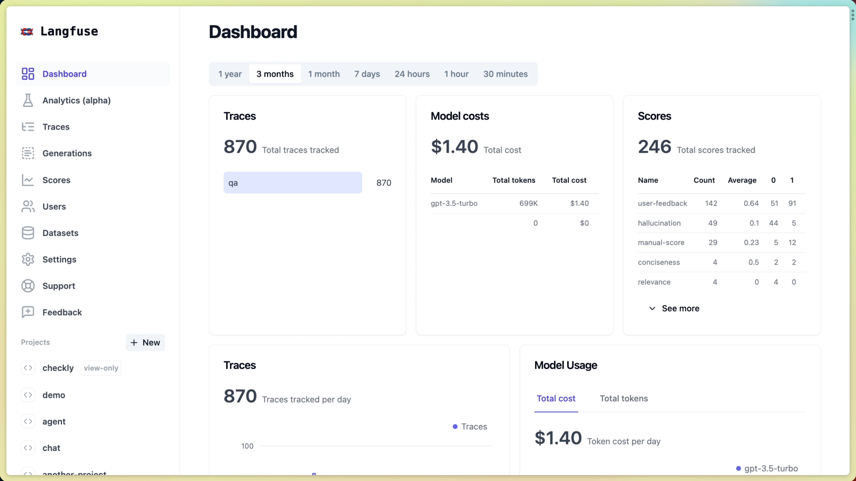
Task: Open Datasets using its database icon
Action: [x=28, y=233]
